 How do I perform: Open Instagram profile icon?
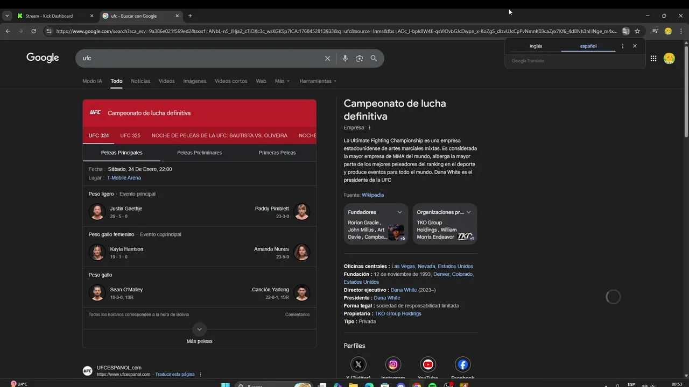pos(393,364)
